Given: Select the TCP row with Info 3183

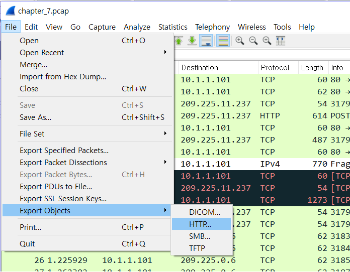Looking at the screenshot, I should (291, 236).
